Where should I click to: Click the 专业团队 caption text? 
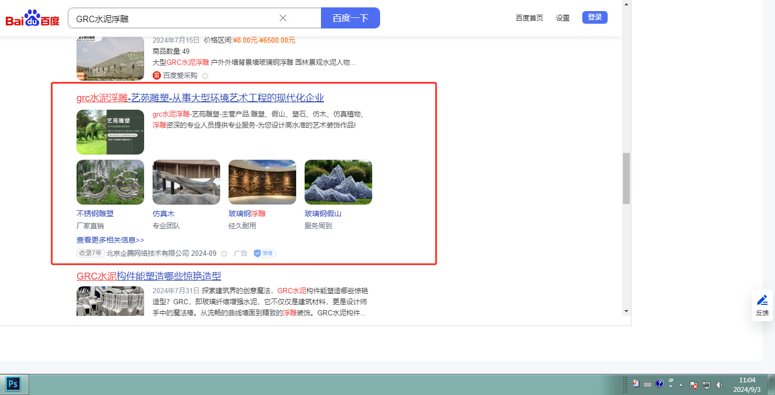(x=166, y=226)
